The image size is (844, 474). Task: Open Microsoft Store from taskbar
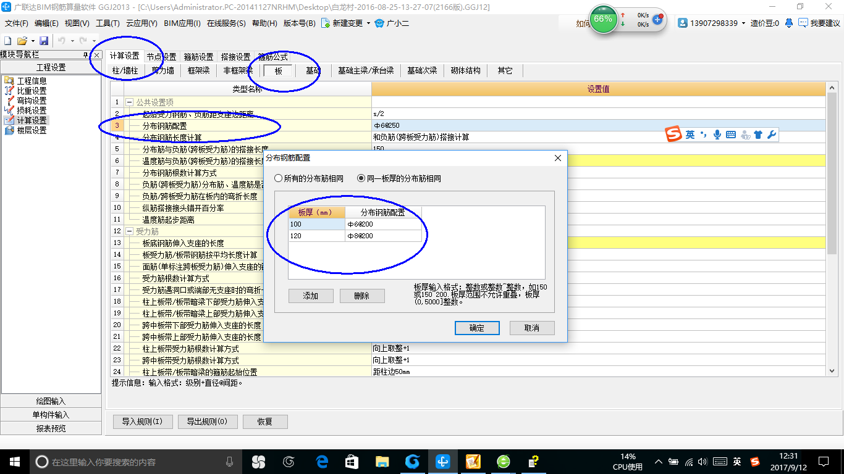(x=352, y=461)
